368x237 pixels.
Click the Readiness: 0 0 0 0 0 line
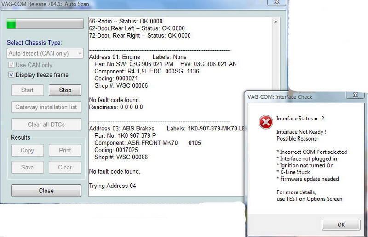116,107
